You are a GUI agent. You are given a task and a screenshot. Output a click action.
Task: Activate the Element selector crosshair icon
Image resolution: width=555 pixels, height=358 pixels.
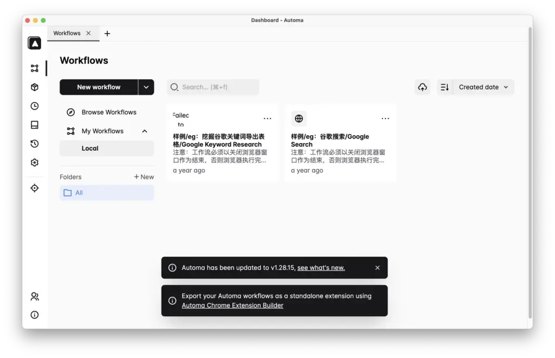pos(34,188)
